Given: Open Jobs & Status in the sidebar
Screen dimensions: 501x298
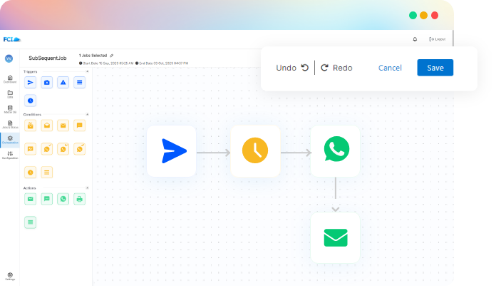Looking at the screenshot, I should [x=10, y=124].
